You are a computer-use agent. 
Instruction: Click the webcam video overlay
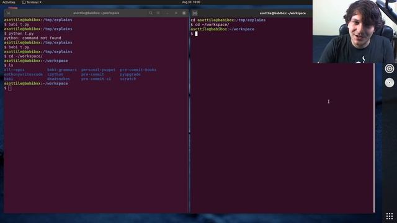355,32
